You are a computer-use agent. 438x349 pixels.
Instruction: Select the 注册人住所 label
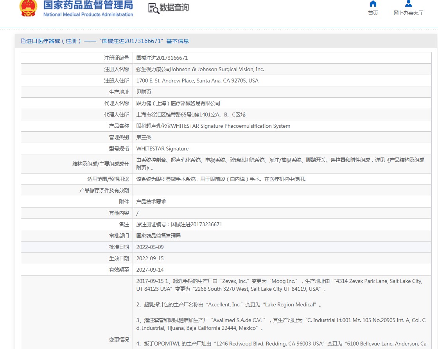click(x=117, y=81)
